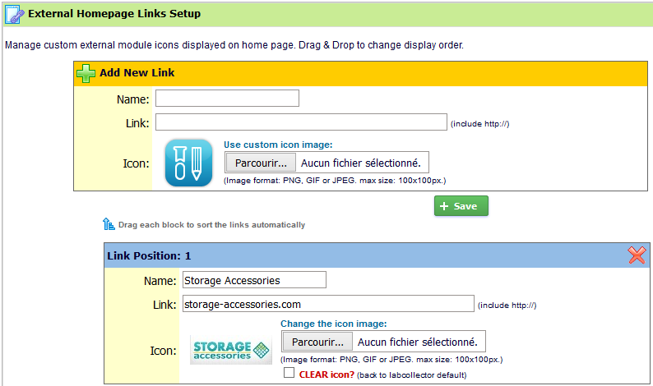The image size is (653, 386).
Task: Click Aucun fichier sélectionné text in Link Position 1
Action: (x=417, y=342)
